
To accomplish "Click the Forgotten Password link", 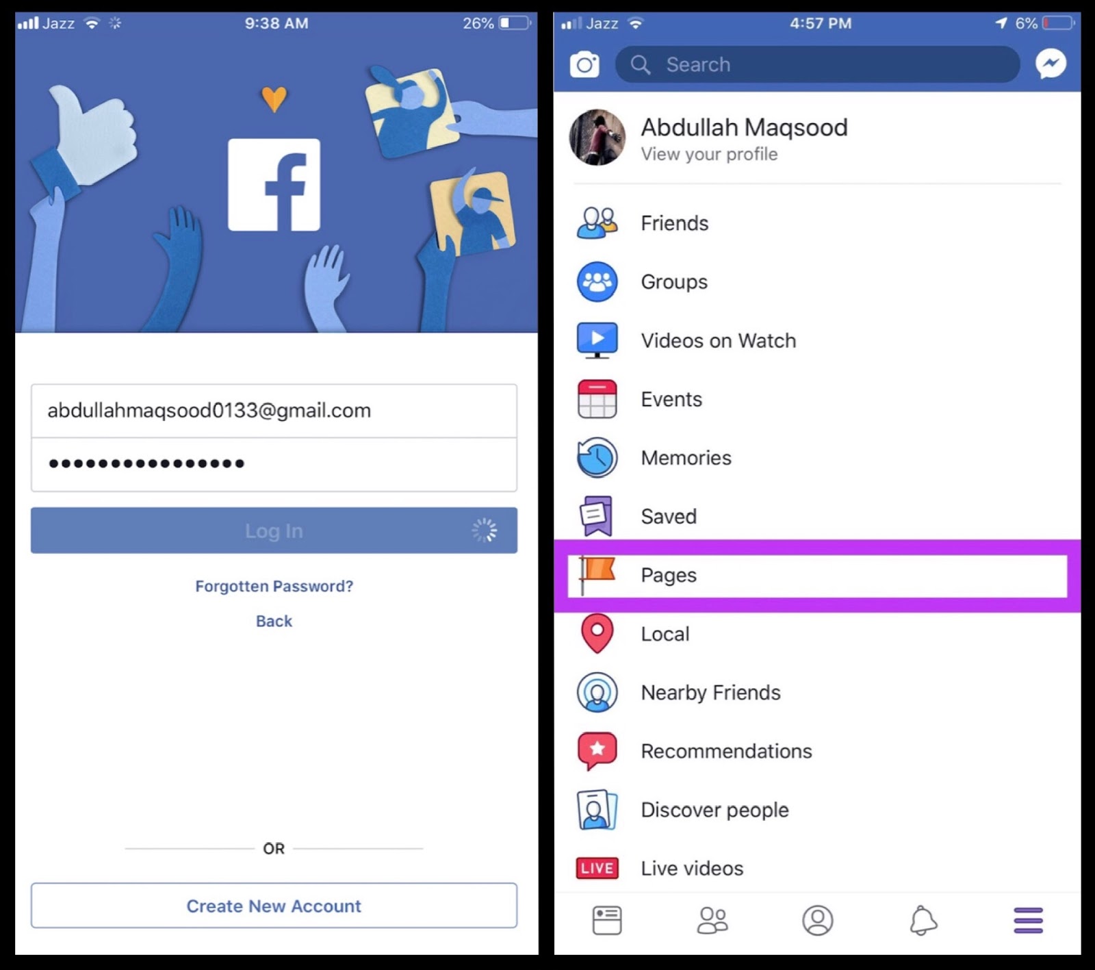I will 274,587.
